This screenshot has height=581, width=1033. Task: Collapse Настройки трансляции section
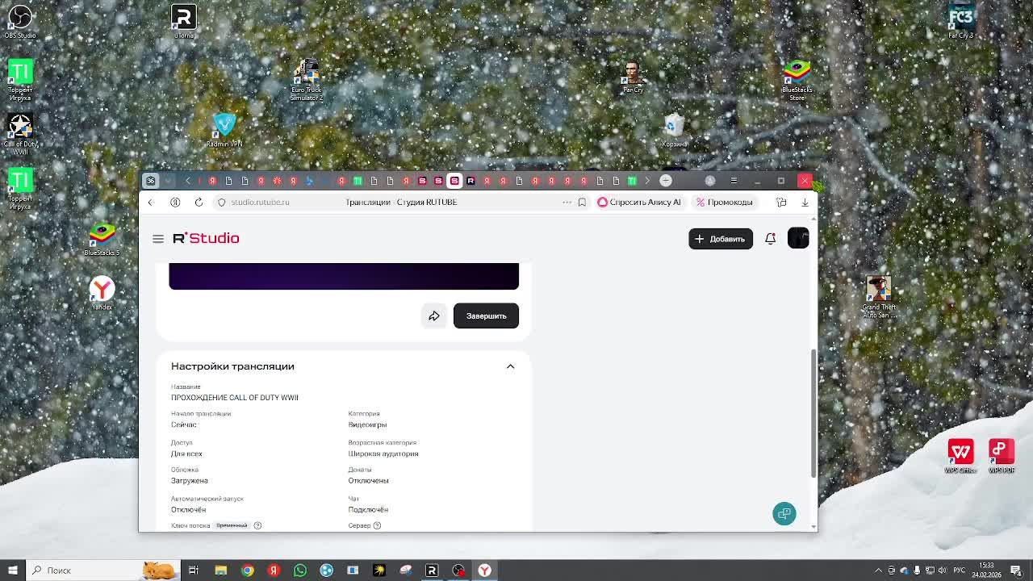[x=510, y=366]
